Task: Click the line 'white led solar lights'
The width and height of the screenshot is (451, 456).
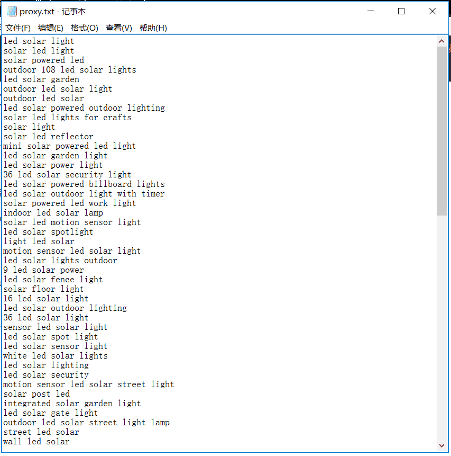Action: point(56,356)
